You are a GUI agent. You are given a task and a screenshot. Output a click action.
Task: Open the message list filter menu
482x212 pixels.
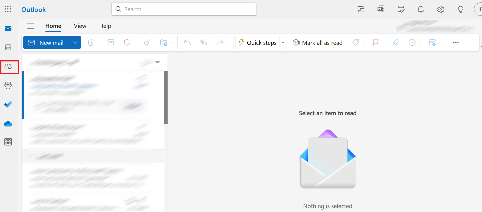tap(157, 63)
